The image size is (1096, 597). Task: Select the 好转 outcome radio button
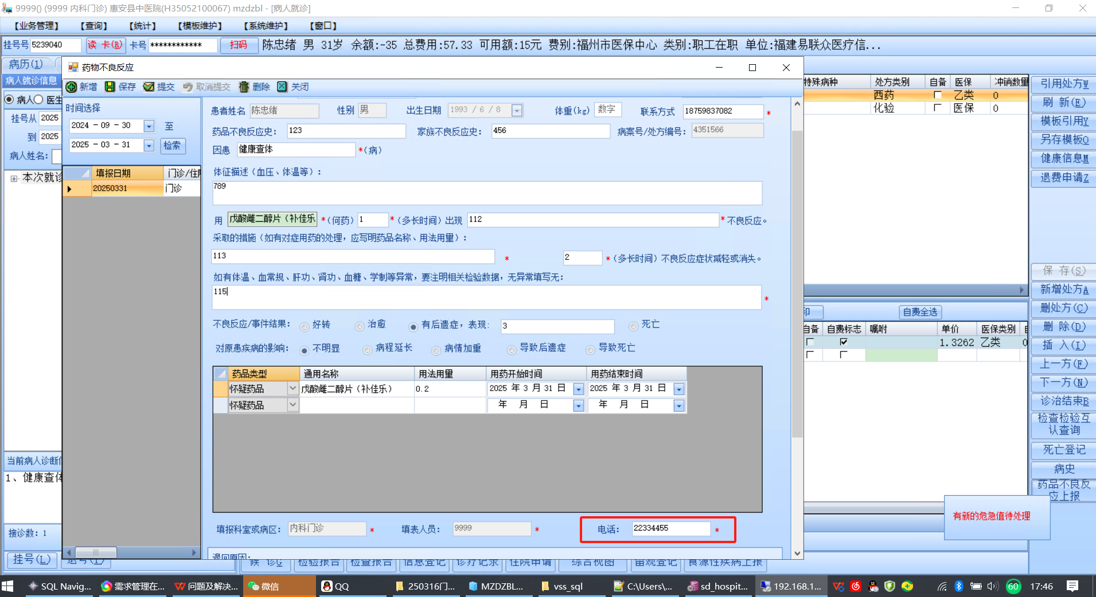coord(304,327)
